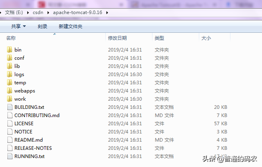The width and height of the screenshot is (262, 167).
Task: Select the RUNNING.txt file icon
Action: (10, 156)
